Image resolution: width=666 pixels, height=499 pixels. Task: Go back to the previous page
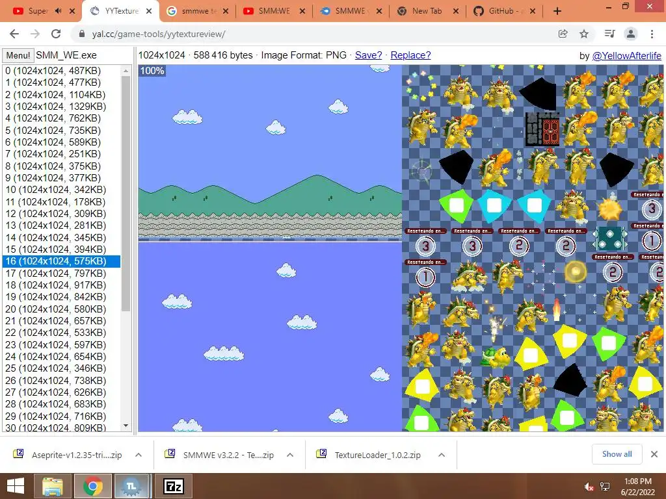click(14, 34)
